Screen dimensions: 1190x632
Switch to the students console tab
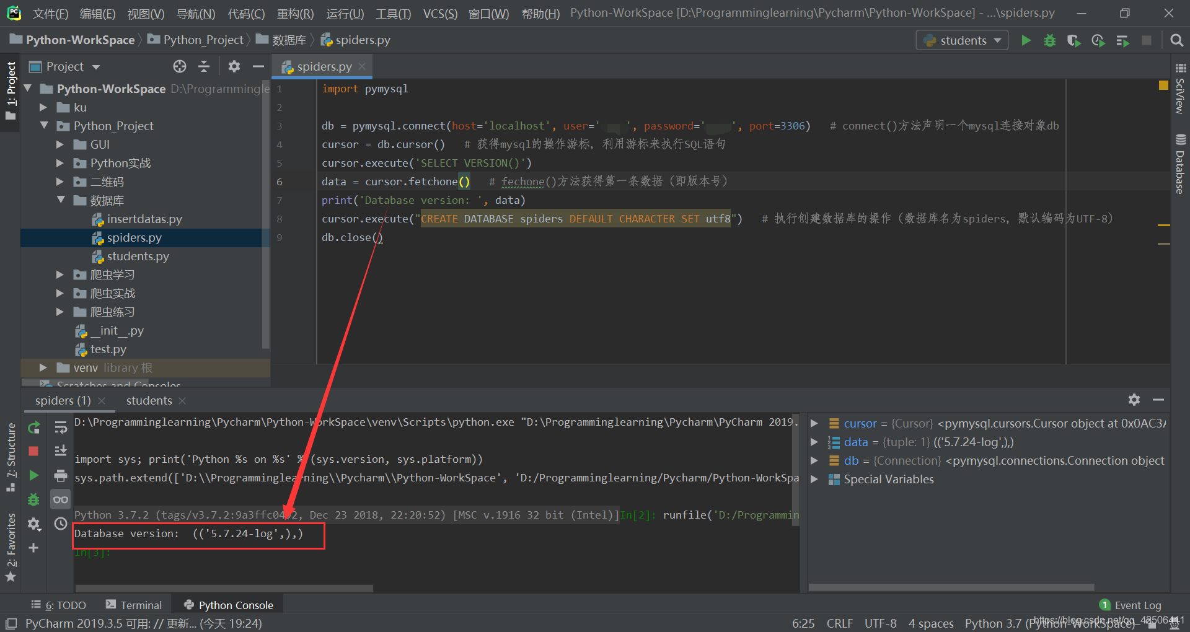tap(149, 400)
